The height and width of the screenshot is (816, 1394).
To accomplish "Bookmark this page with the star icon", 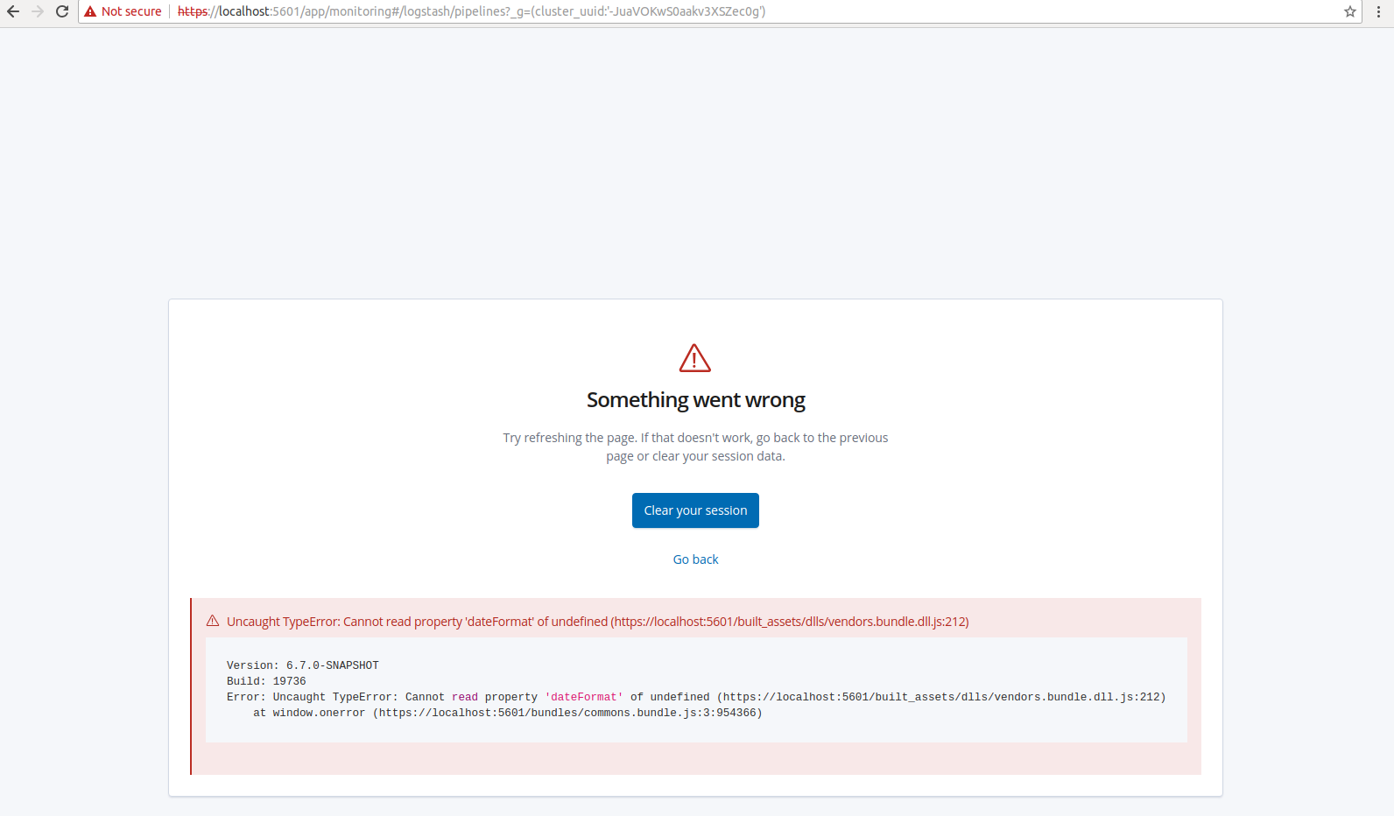I will (1350, 11).
